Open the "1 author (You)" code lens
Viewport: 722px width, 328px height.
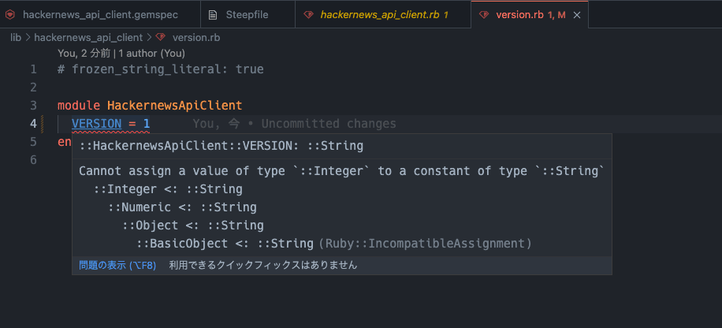[x=151, y=53]
